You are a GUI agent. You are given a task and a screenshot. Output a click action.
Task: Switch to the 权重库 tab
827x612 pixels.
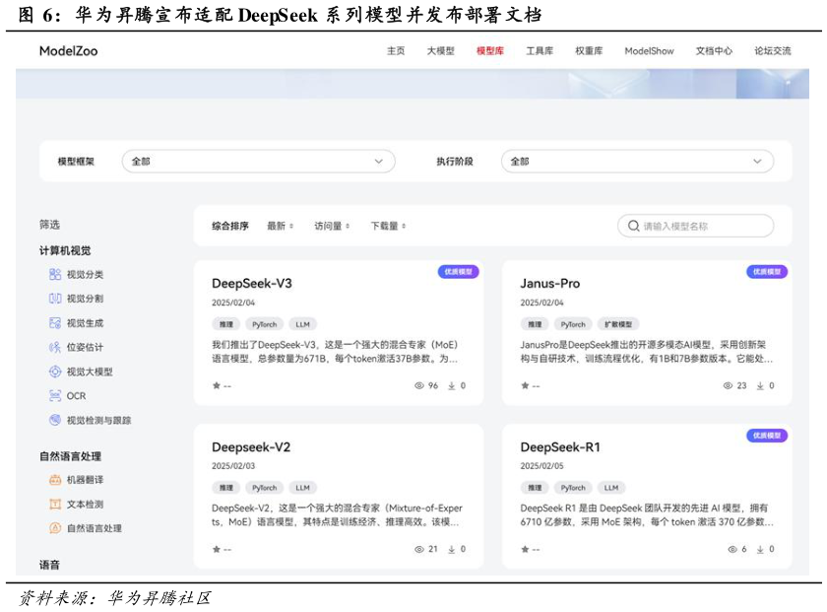[587, 50]
